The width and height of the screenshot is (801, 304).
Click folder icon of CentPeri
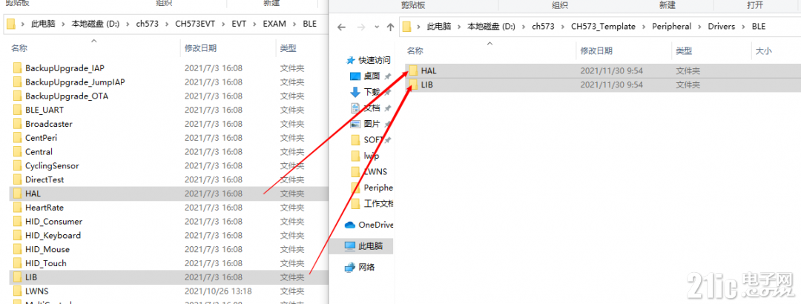click(18, 138)
